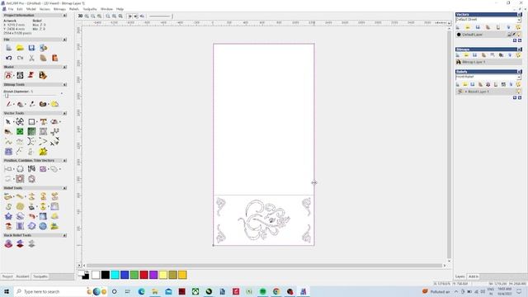Image resolution: width=528 pixels, height=297 pixels.
Task: Toggle all vector layers visibility bulb
Action: point(518,27)
